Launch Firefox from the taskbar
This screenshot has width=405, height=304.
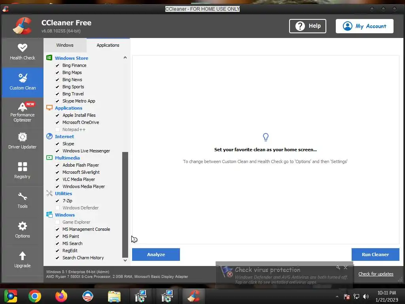coord(61,296)
